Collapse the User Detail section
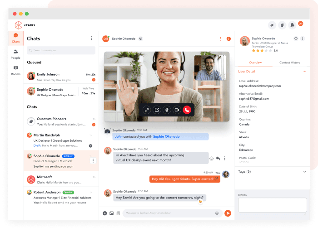 point(304,72)
